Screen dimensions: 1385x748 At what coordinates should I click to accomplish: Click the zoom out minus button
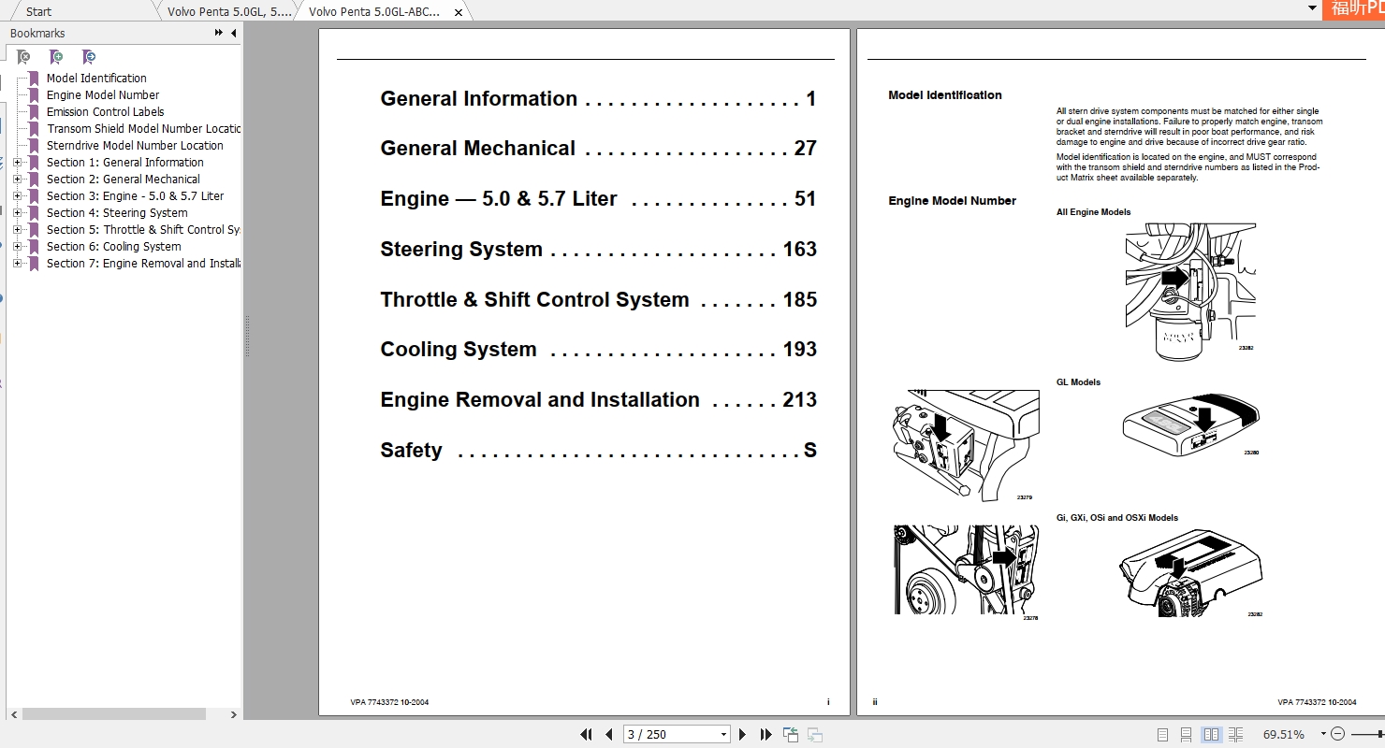point(1337,735)
